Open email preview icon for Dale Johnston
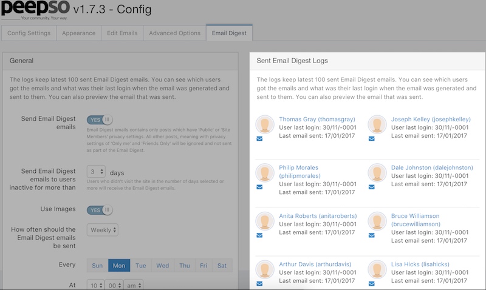Image resolution: width=486 pixels, height=290 pixels. 372,187
